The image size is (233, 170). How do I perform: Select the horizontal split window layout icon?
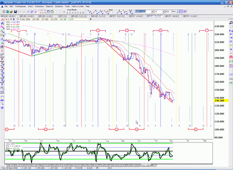pyautogui.click(x=48, y=12)
